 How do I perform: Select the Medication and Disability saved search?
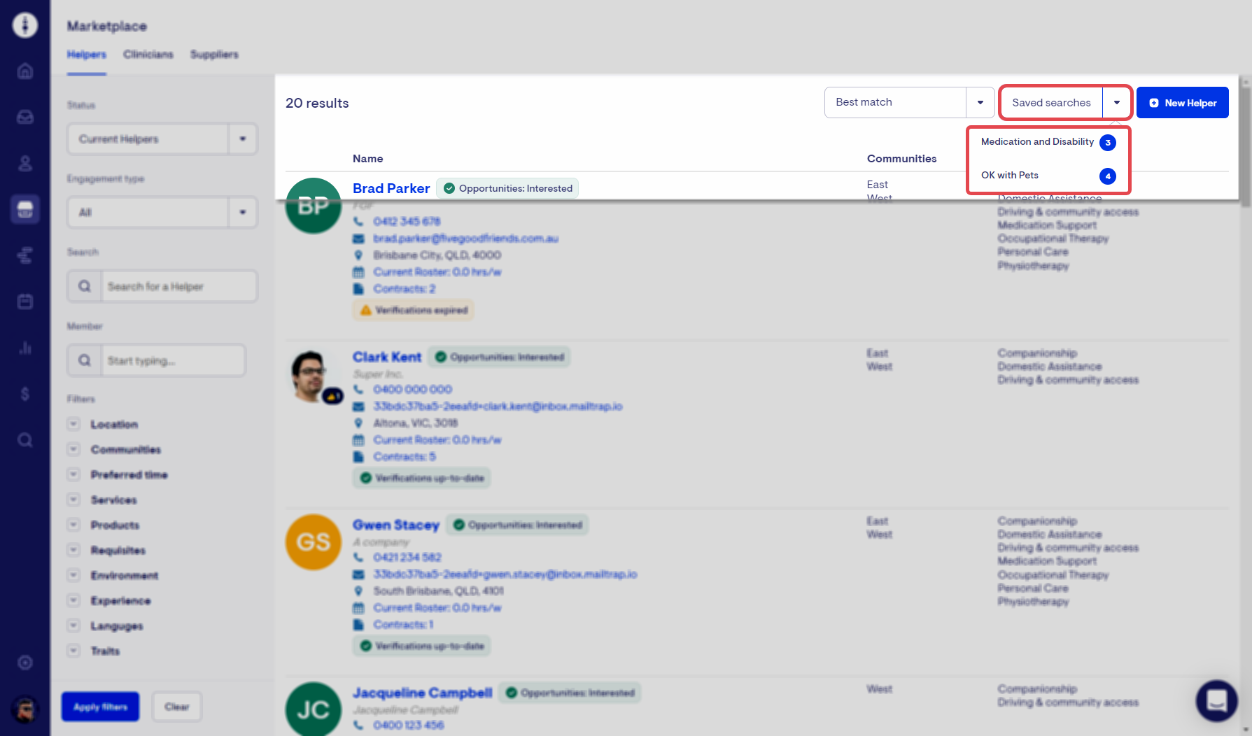tap(1037, 142)
